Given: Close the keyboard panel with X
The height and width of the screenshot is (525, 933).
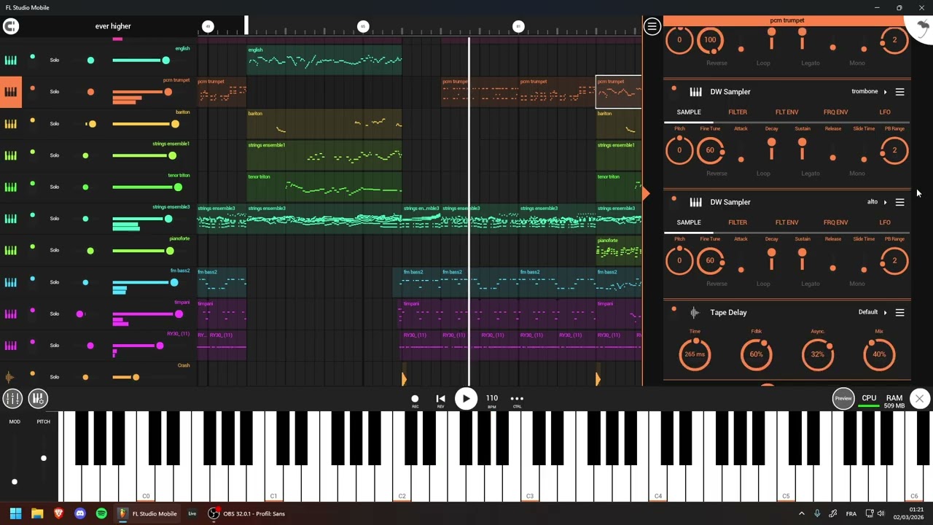Looking at the screenshot, I should (920, 398).
